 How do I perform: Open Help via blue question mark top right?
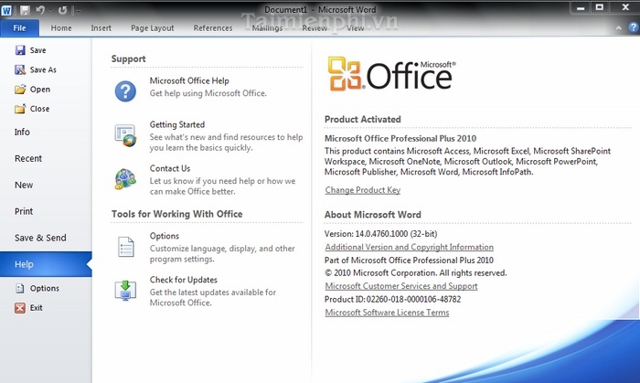tap(633, 27)
